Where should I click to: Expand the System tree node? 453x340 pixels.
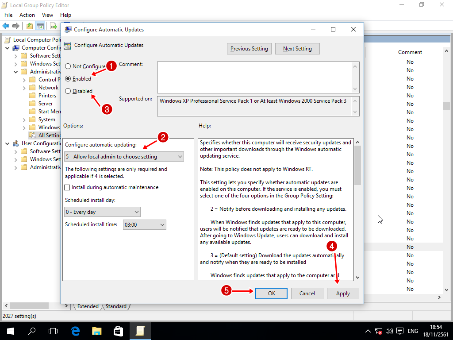(x=24, y=120)
